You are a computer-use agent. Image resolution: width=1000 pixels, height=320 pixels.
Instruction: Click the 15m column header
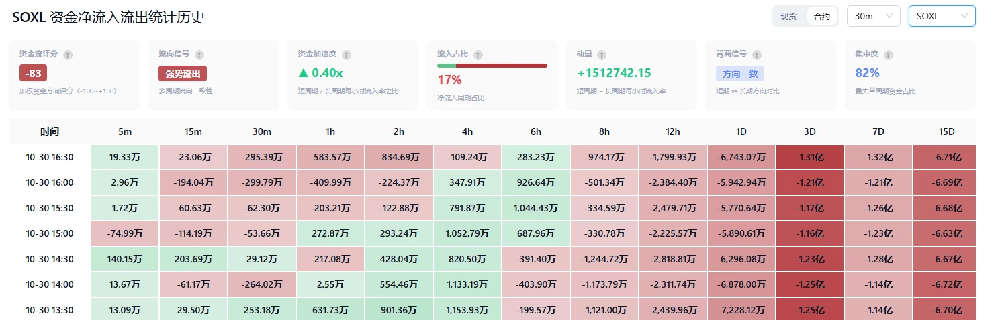coord(193,131)
